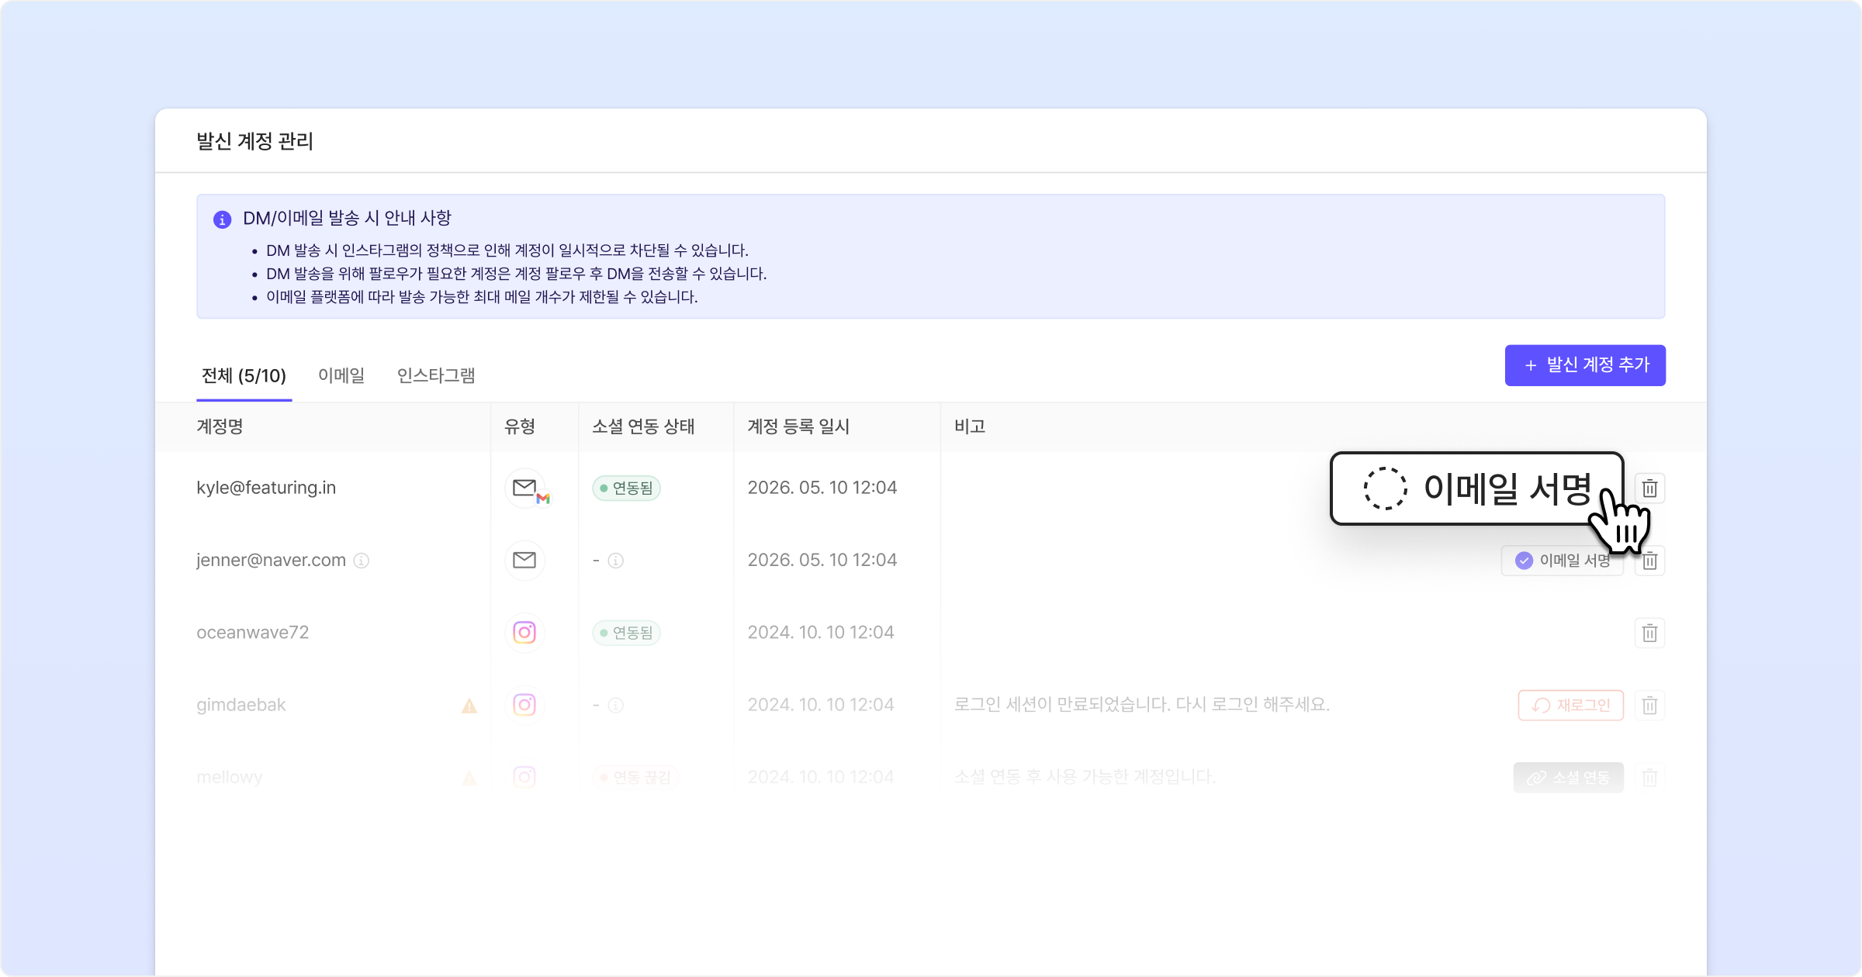Click the 소셜 연동 후 사용 가능한 계정입니다 note

(1085, 777)
